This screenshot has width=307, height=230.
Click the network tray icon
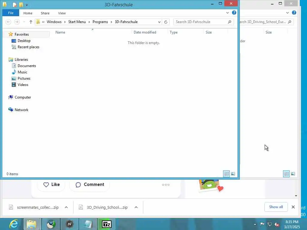tap(270, 224)
